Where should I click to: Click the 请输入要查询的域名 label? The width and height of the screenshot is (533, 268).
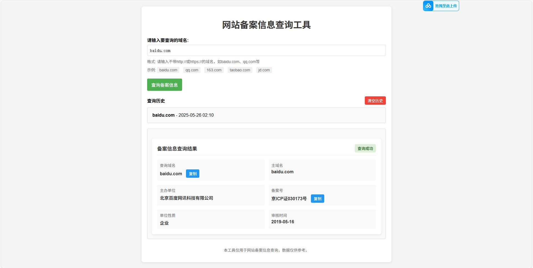pos(168,40)
